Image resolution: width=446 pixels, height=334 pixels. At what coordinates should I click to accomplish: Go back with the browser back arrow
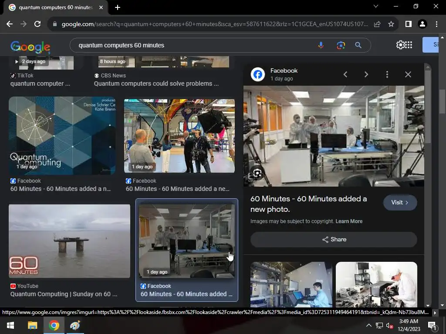point(10,24)
